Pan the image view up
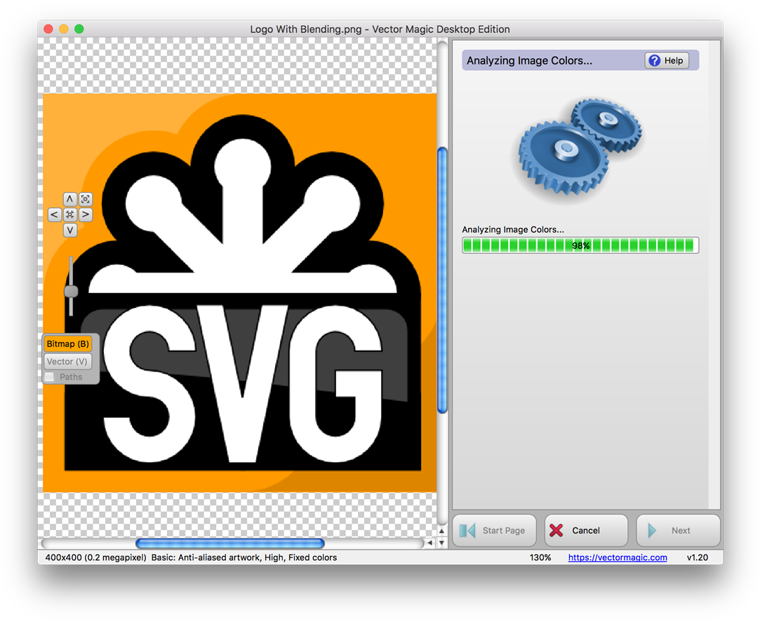The image size is (760, 622). tap(69, 199)
